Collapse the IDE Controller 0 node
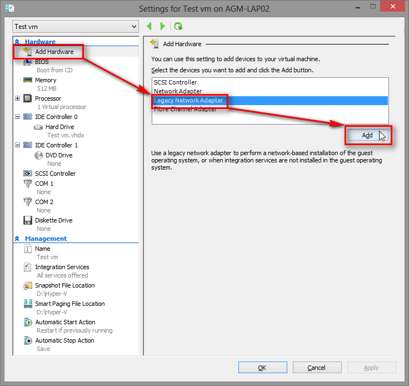Screen dimensions: 409x386 coord(18,117)
